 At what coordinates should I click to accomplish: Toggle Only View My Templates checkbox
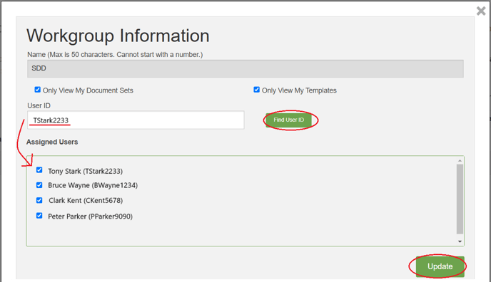[256, 90]
